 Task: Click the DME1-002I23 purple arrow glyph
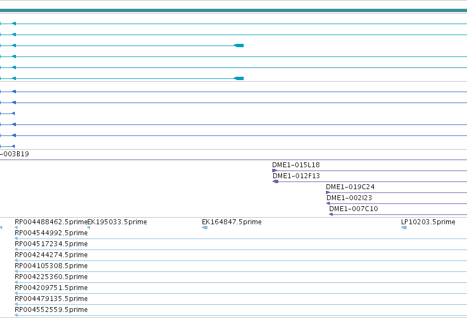pyautogui.click(x=328, y=203)
